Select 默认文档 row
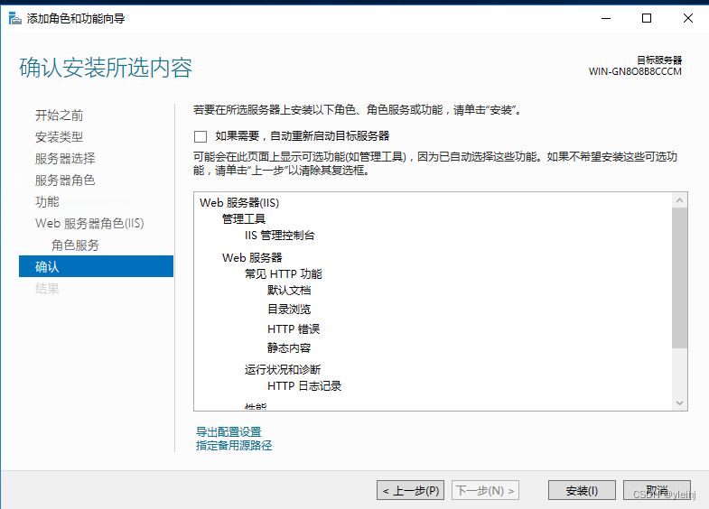Viewport: 709px width, 509px height. pos(289,291)
